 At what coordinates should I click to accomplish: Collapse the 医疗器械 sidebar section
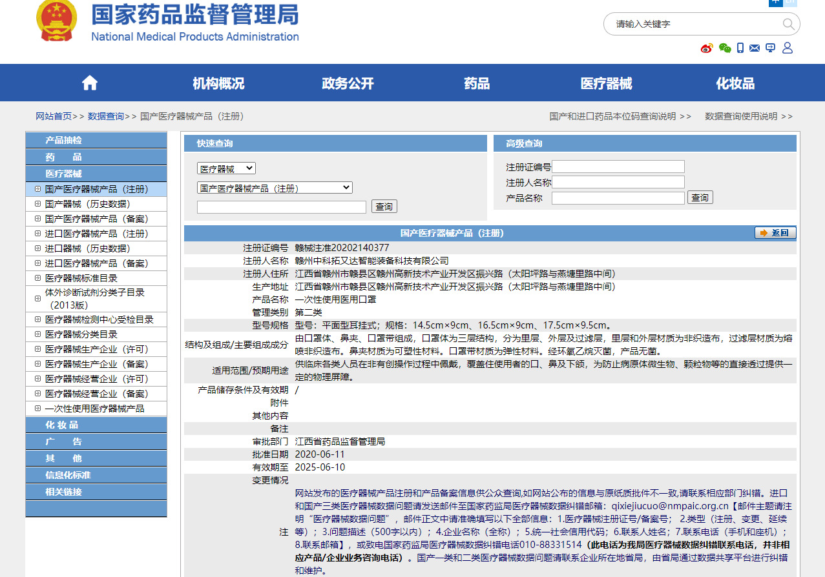point(96,174)
